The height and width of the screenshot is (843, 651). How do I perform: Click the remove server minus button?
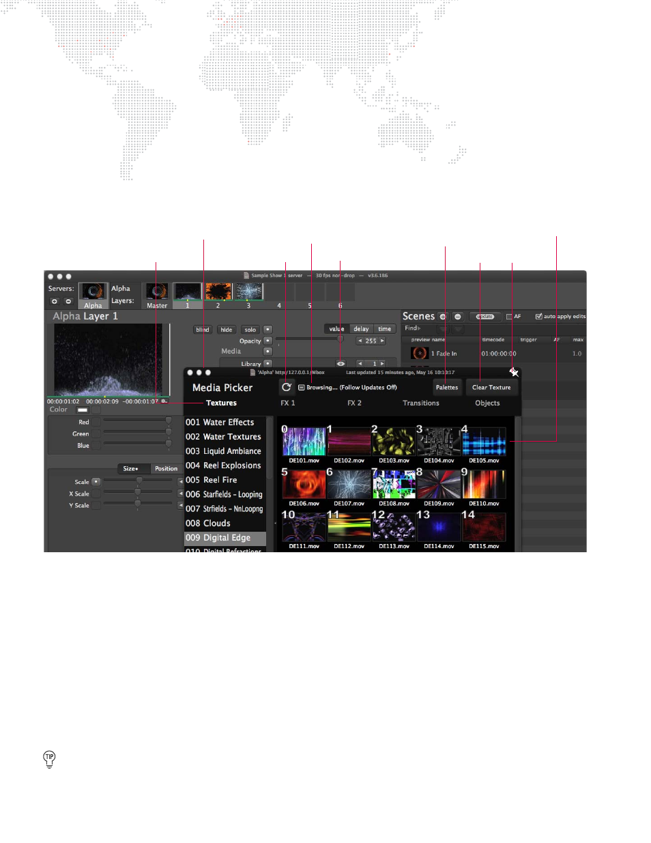(68, 301)
